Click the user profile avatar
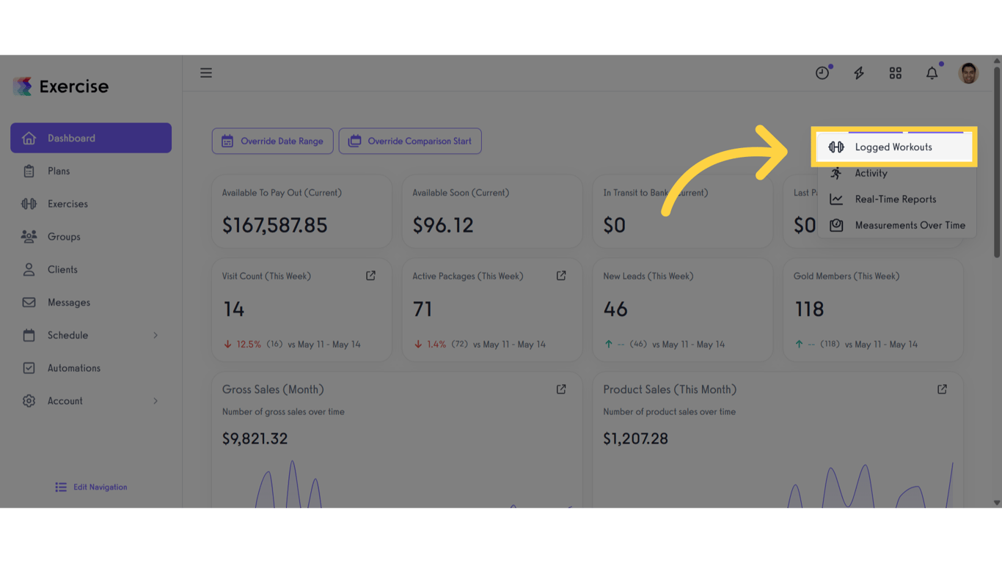The width and height of the screenshot is (1002, 563). coord(968,73)
